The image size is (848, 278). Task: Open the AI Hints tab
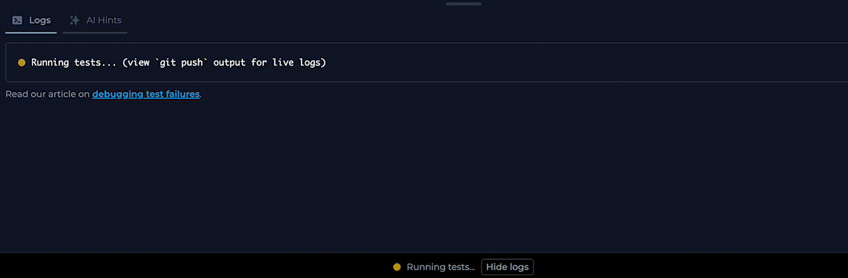tap(95, 20)
